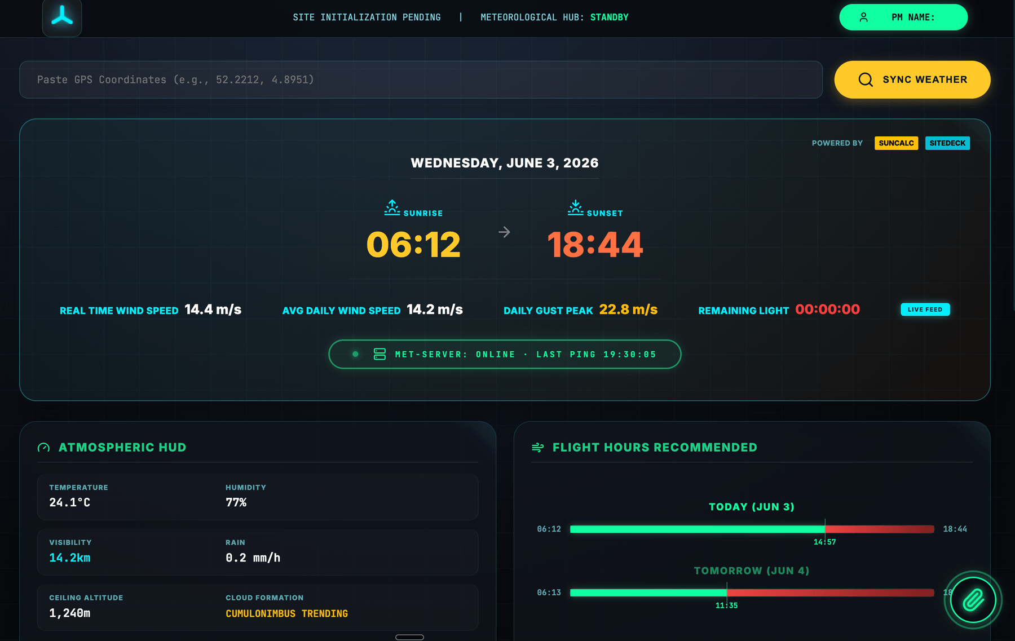Click CUMULONIMBUS TRENDING cloud formation text

286,613
